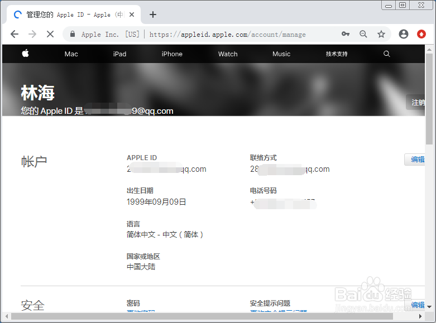Open the Chrome profile avatar icon
This screenshot has height=323, width=436.
coord(404,34)
